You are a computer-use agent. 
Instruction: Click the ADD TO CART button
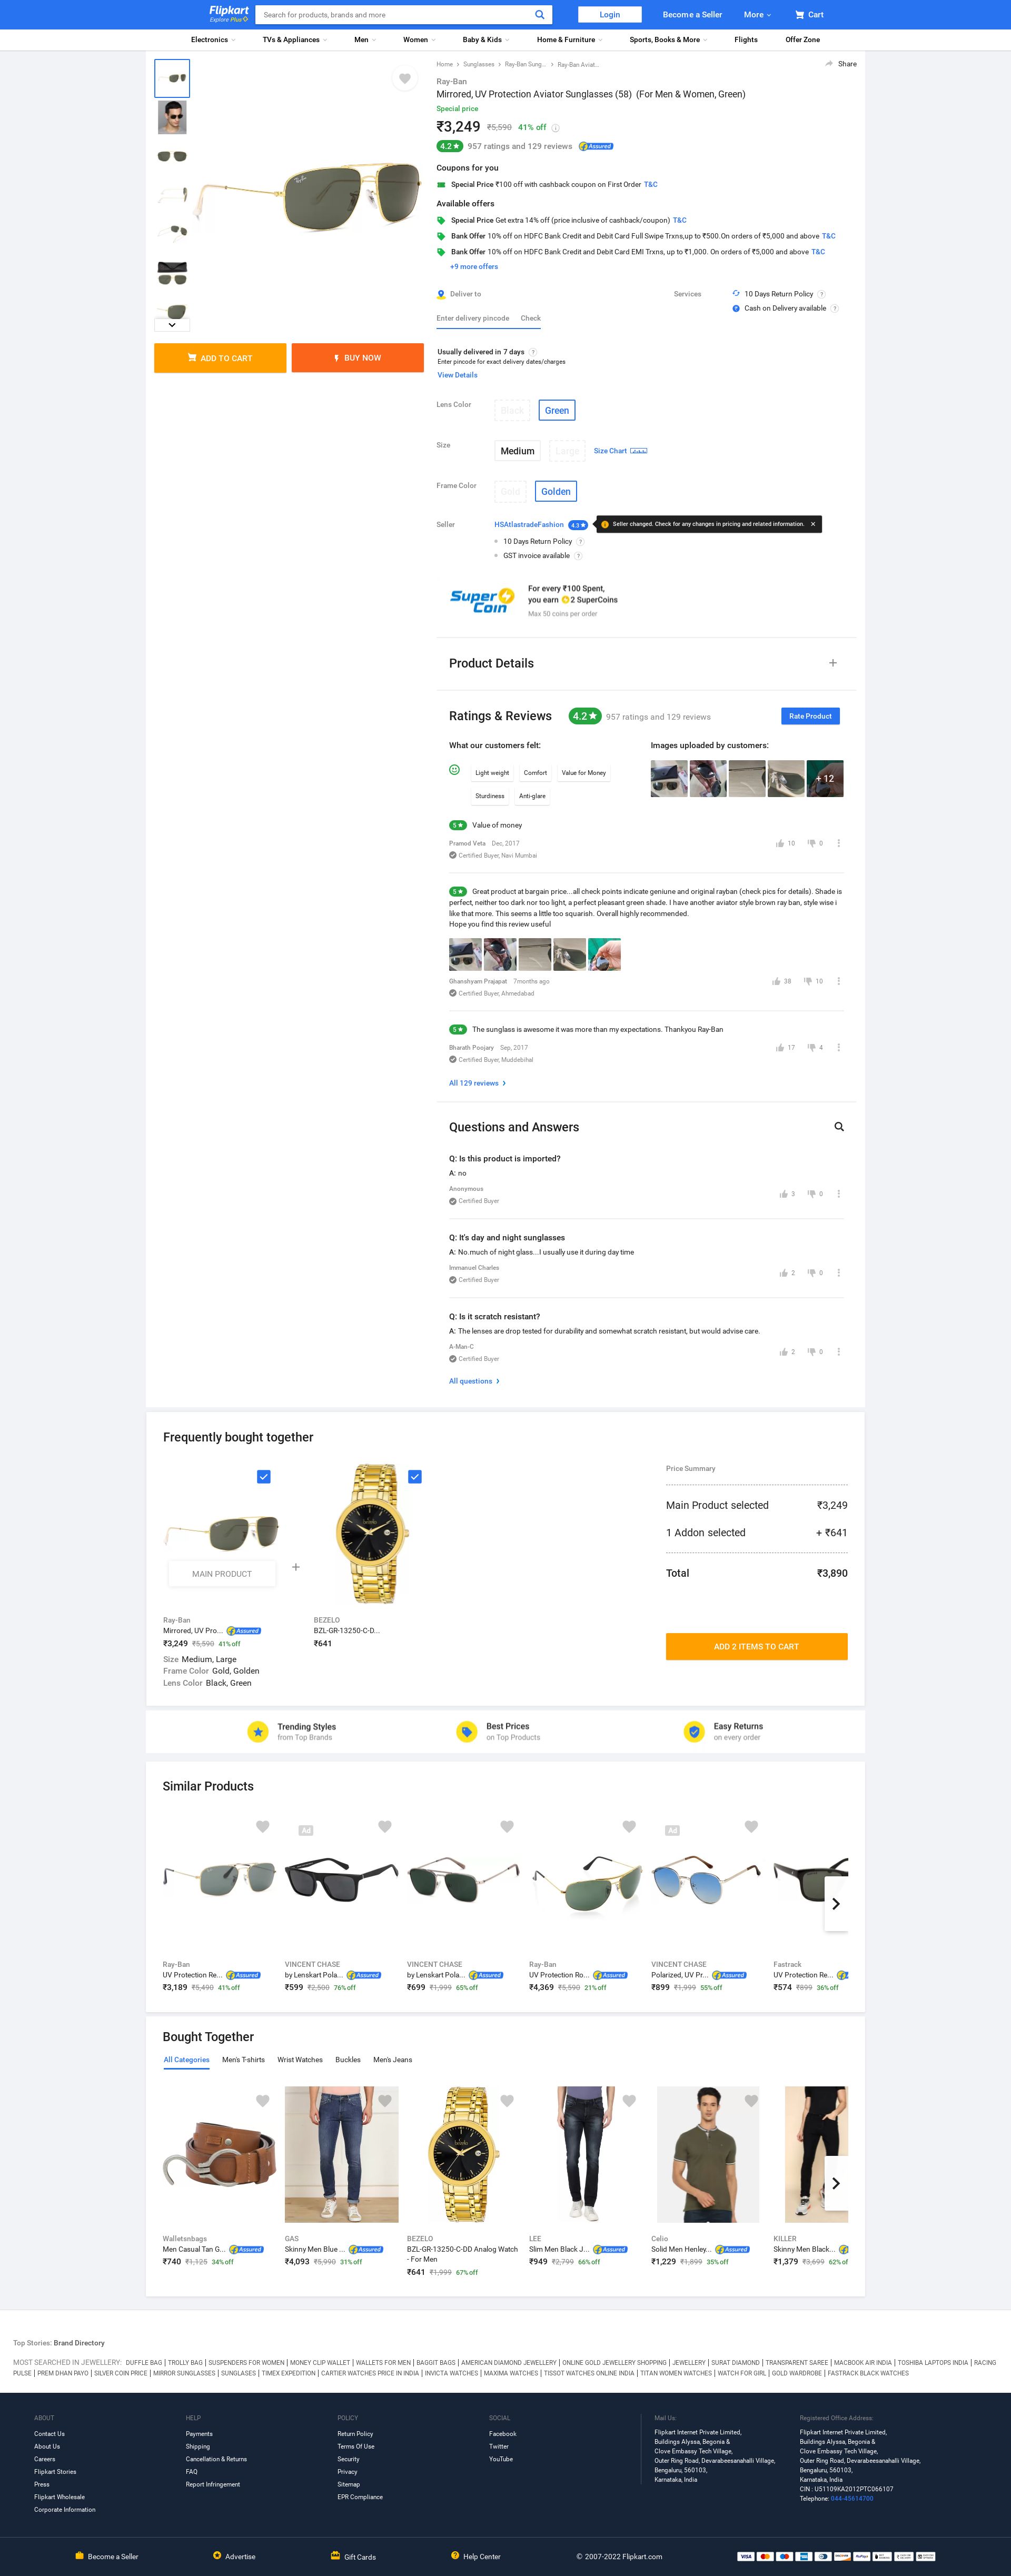coord(220,358)
